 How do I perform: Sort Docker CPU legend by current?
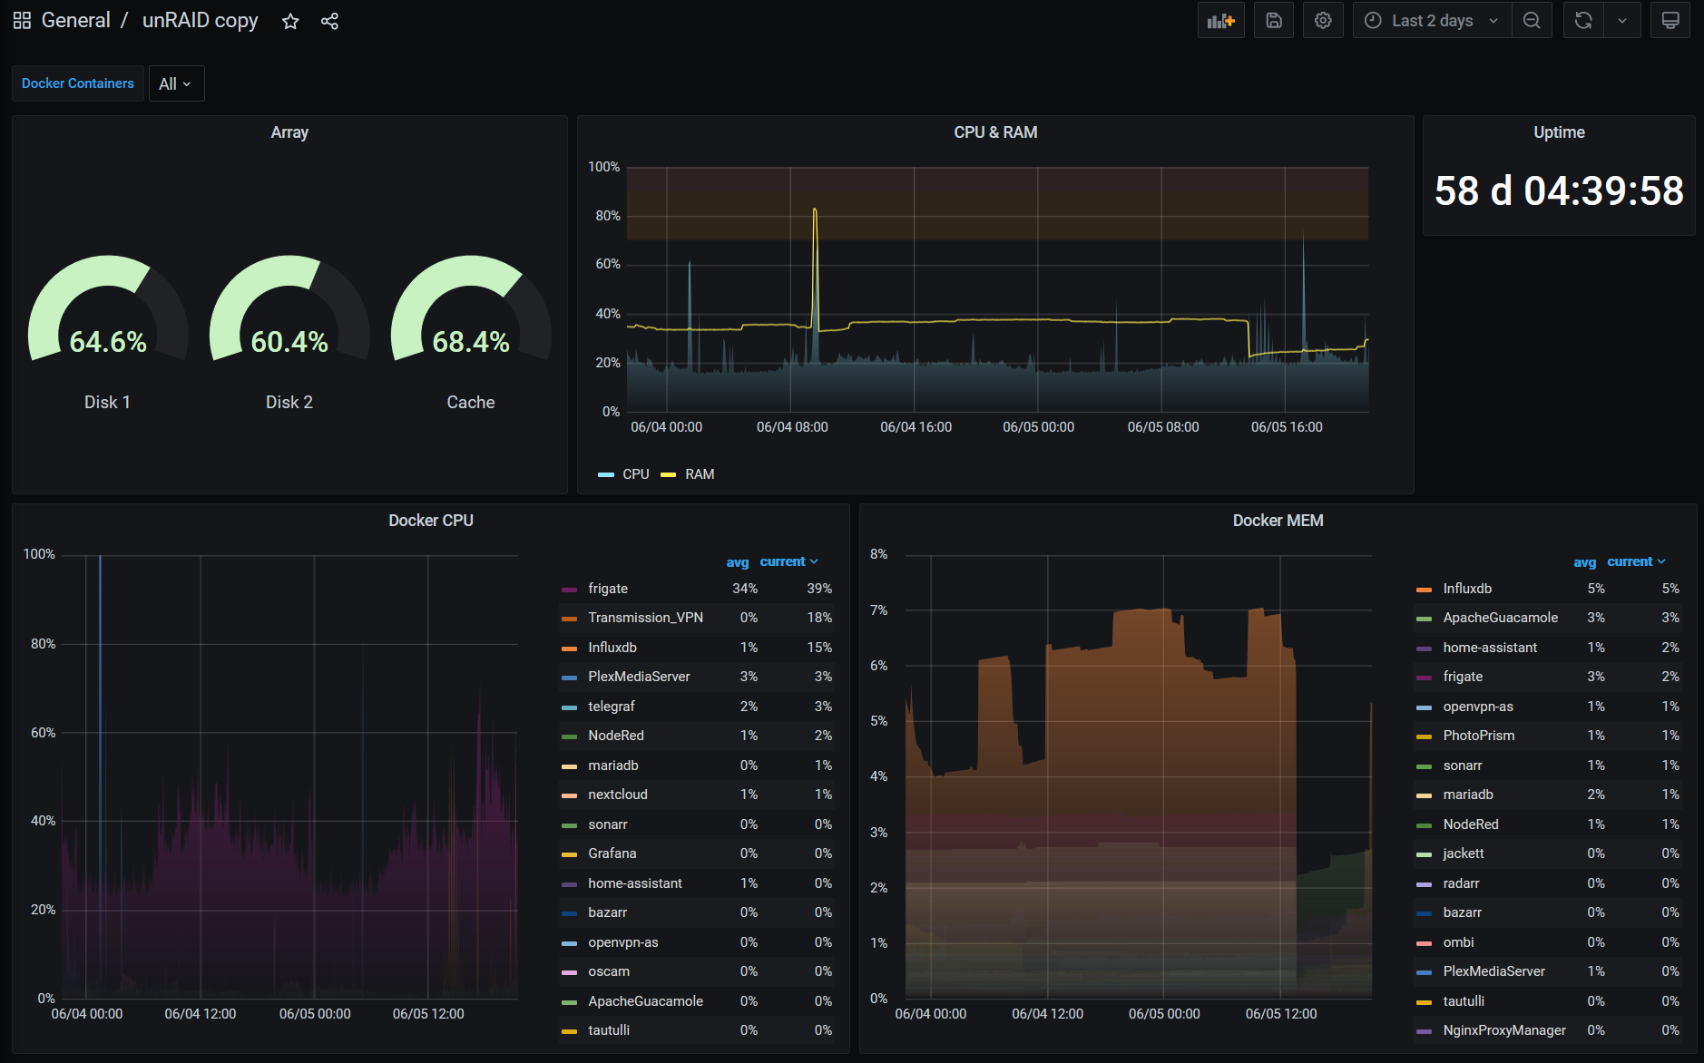tap(788, 561)
